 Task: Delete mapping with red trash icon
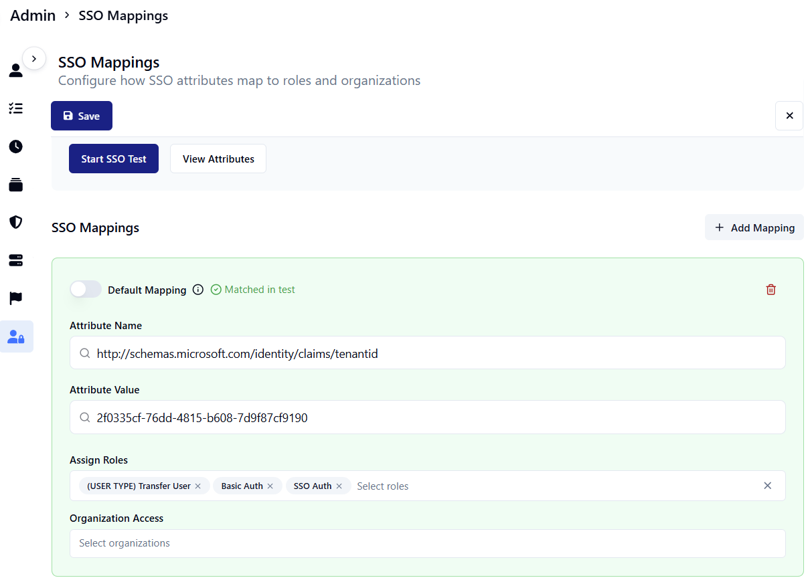[x=771, y=290]
